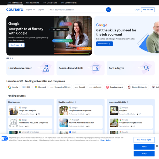Select the DeepLearning.AI partner chip
The height and width of the screenshot is (159, 159).
click(x=114, y=87)
